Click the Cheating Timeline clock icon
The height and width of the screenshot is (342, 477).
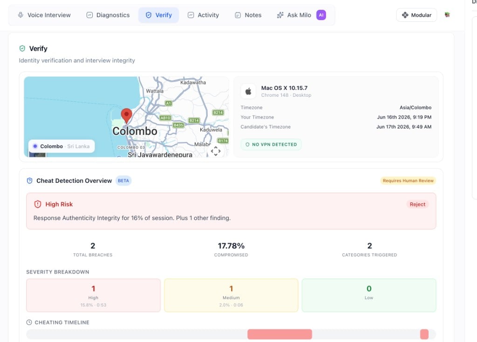[x=29, y=322]
